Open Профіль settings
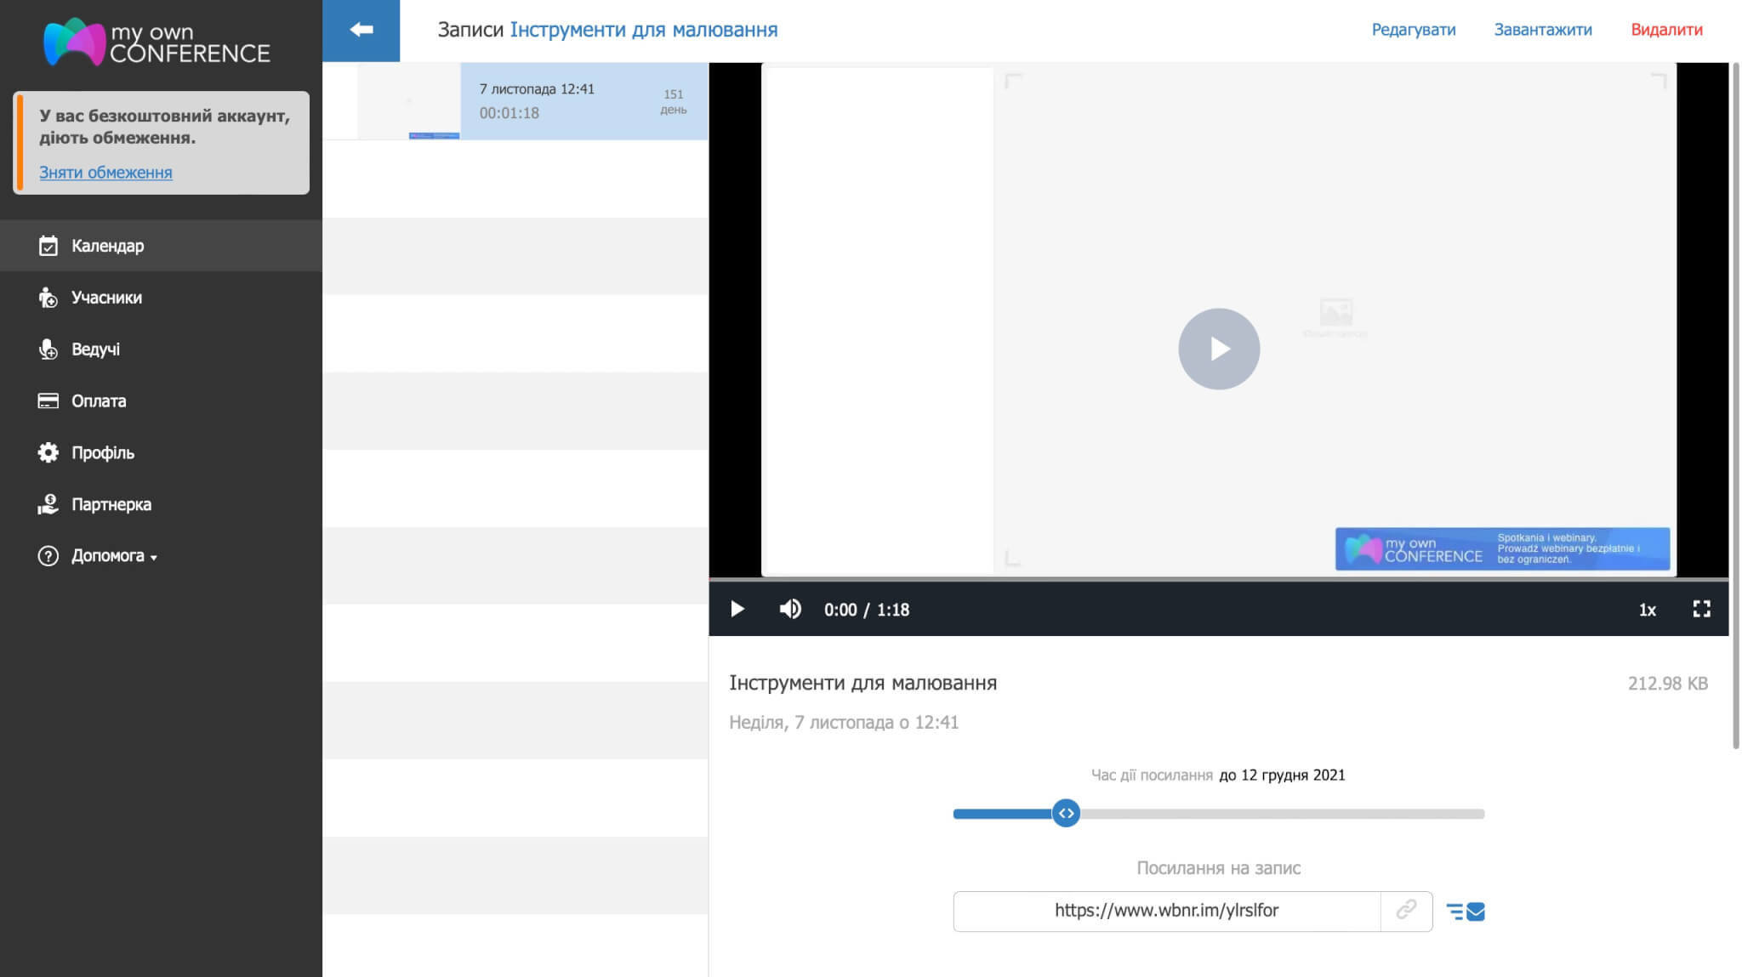Screen dimensions: 1742x977 point(102,453)
